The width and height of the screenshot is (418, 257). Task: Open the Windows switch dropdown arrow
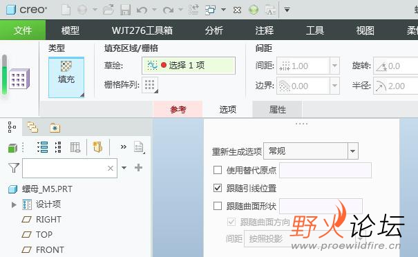coord(223,10)
